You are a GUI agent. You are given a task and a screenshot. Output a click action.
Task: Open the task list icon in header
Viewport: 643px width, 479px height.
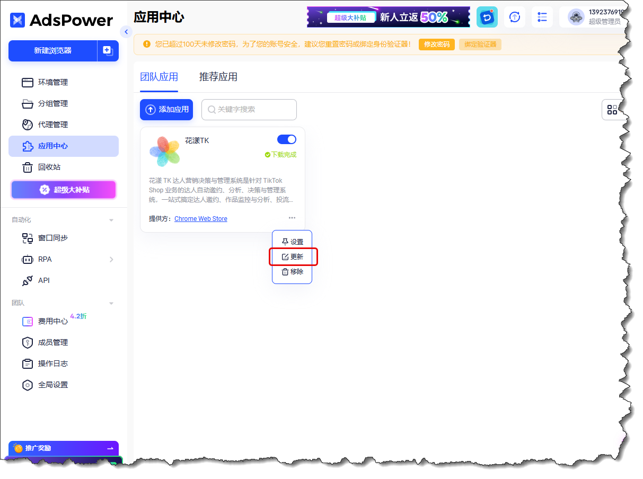(542, 17)
